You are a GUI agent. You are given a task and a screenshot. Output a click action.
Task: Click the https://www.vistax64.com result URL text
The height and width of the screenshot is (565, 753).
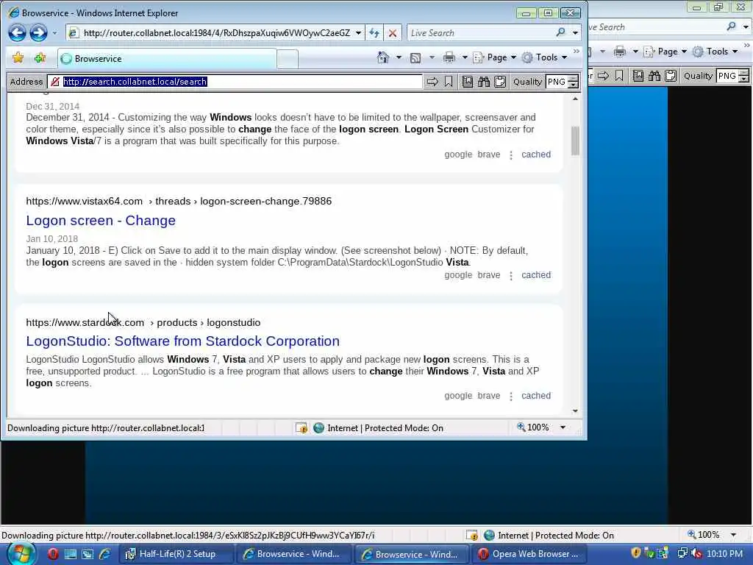tap(84, 201)
